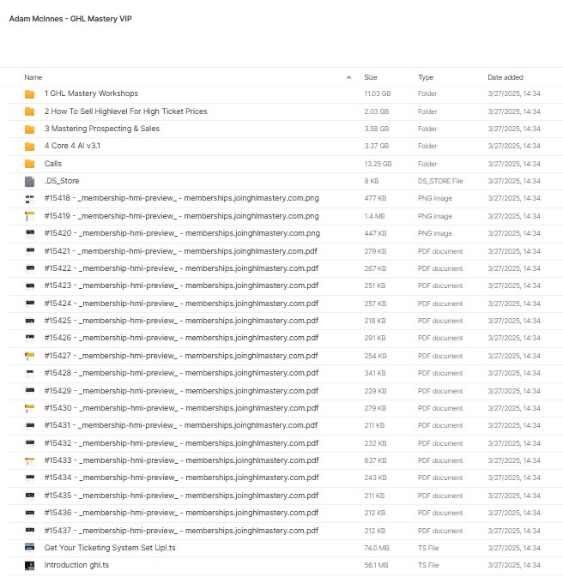Click the DS_STORE File type label
Image resolution: width=563 pixels, height=583 pixels.
[x=440, y=181]
